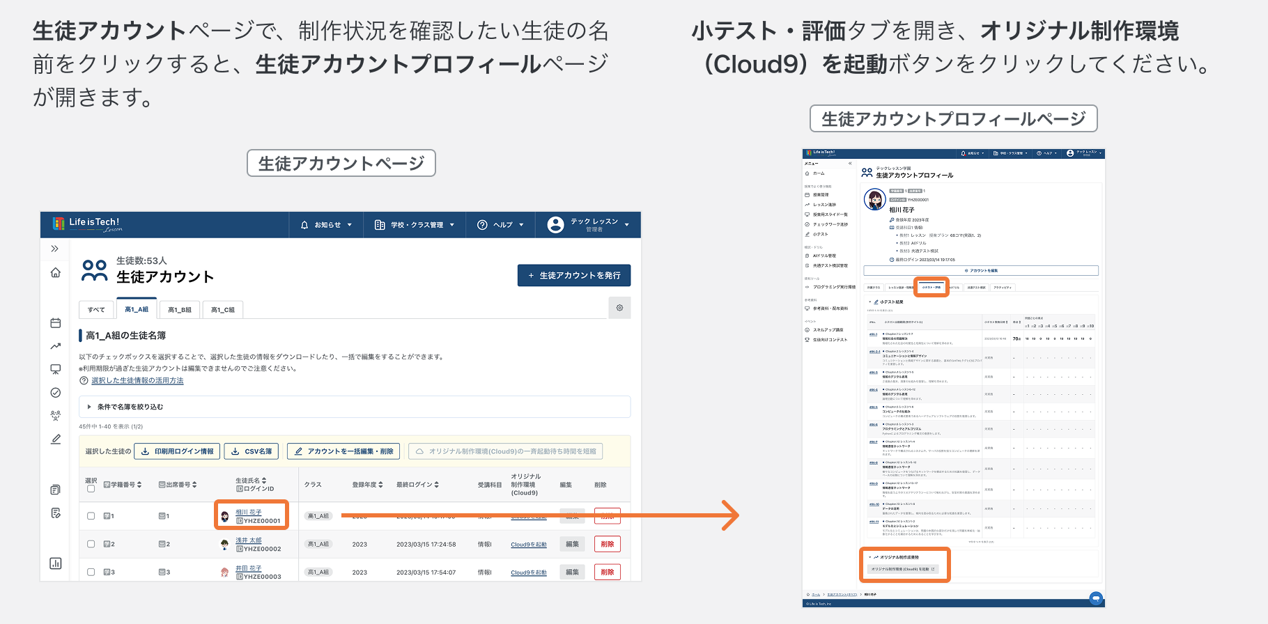Open 浅井 太郎 student name link
1268x624 pixels.
248,540
